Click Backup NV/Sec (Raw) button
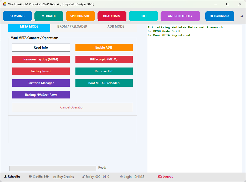 pos(41,95)
